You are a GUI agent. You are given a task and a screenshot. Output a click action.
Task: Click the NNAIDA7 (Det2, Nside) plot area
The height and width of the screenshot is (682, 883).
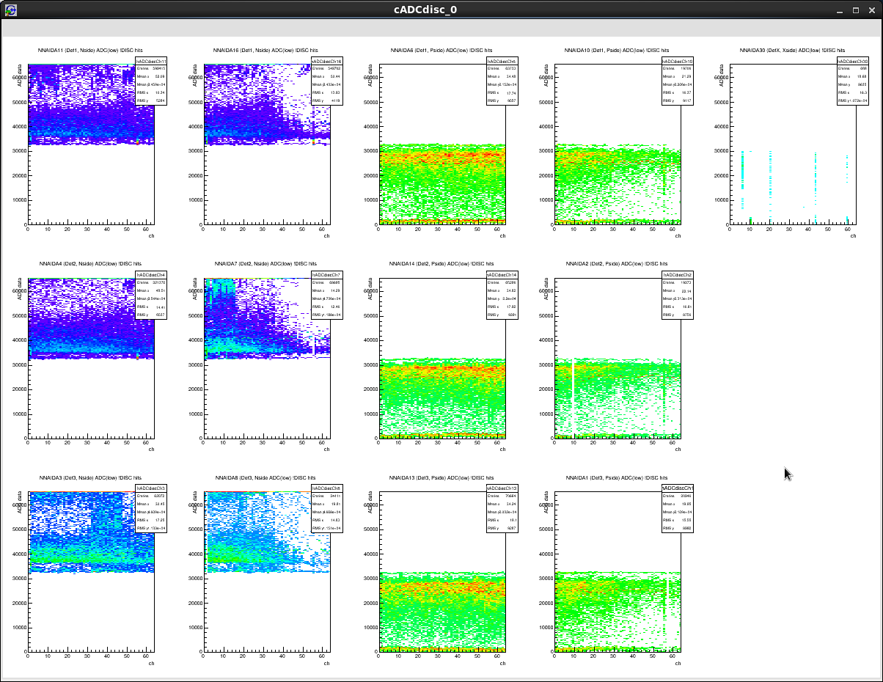pos(264,359)
